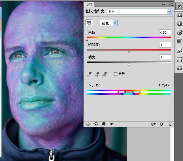Enable the 着色 colorize checkbox
The image size is (183, 161).
(116, 74)
